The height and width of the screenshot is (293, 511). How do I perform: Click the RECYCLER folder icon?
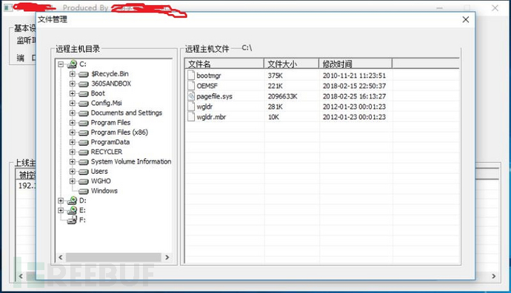click(x=84, y=152)
